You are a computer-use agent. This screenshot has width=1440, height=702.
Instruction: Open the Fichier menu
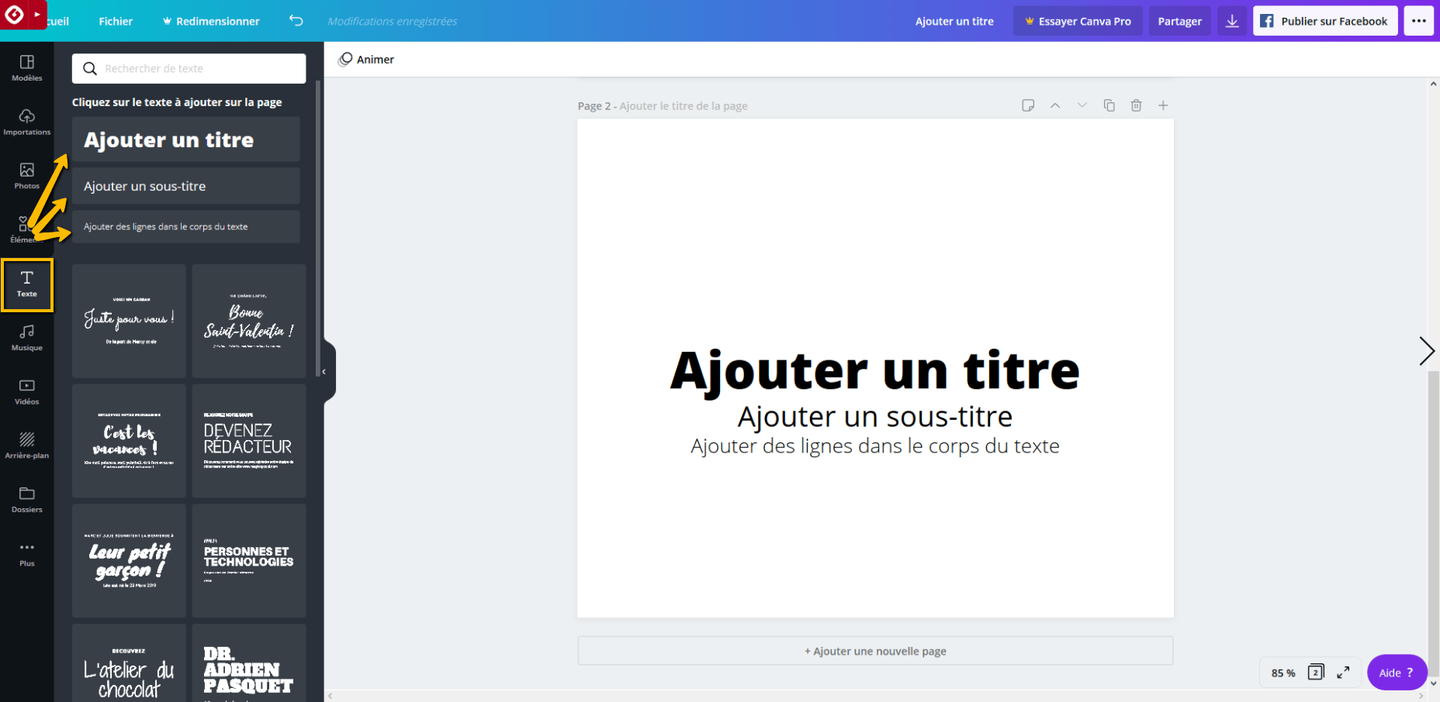116,21
